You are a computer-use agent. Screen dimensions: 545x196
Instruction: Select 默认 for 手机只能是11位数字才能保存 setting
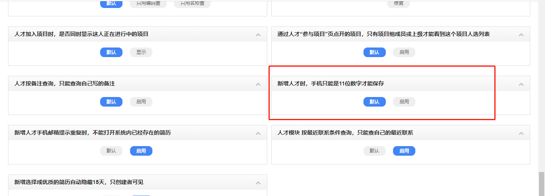tap(375, 102)
